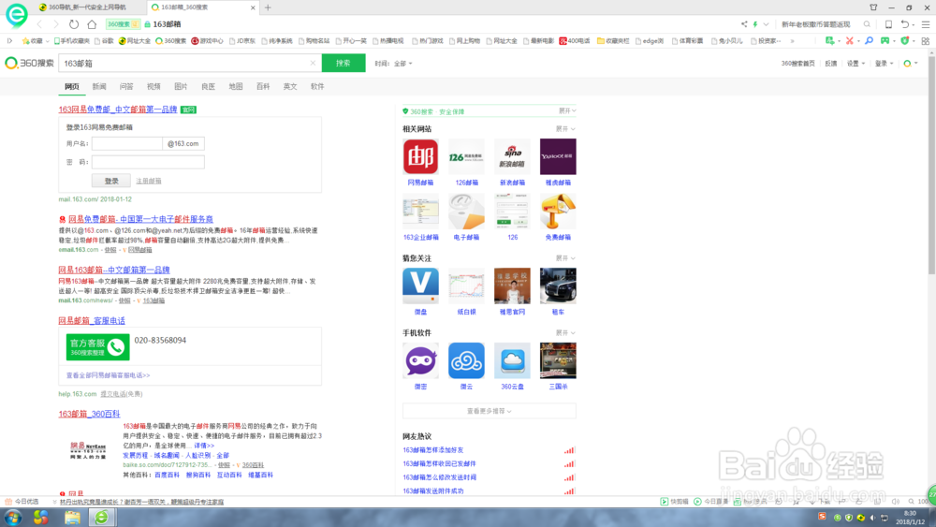Click the 网易邮箱 red mail icon
This screenshot has width=936, height=527.
point(420,156)
